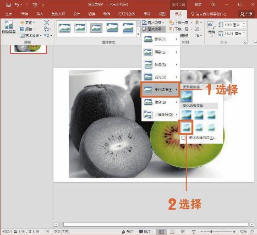Select the highlighted soft edge preset thumbnail
The image size is (257, 235).
pos(186,127)
